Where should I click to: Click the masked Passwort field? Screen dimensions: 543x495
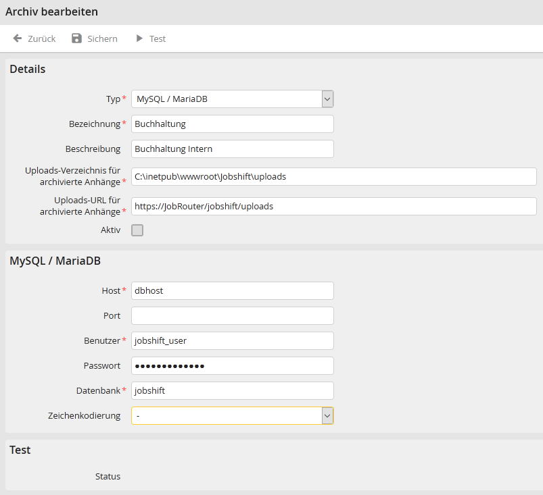point(232,366)
